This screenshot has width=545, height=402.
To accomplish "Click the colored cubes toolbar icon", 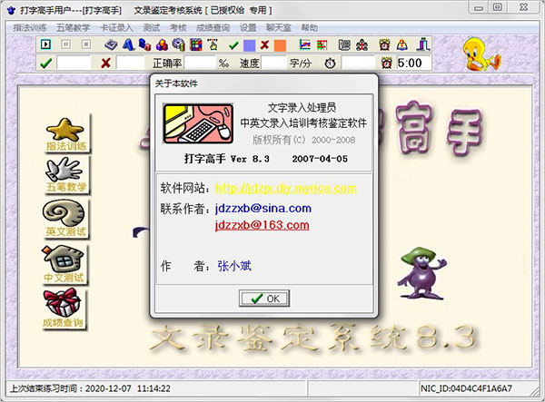I will pyautogui.click(x=162, y=44).
